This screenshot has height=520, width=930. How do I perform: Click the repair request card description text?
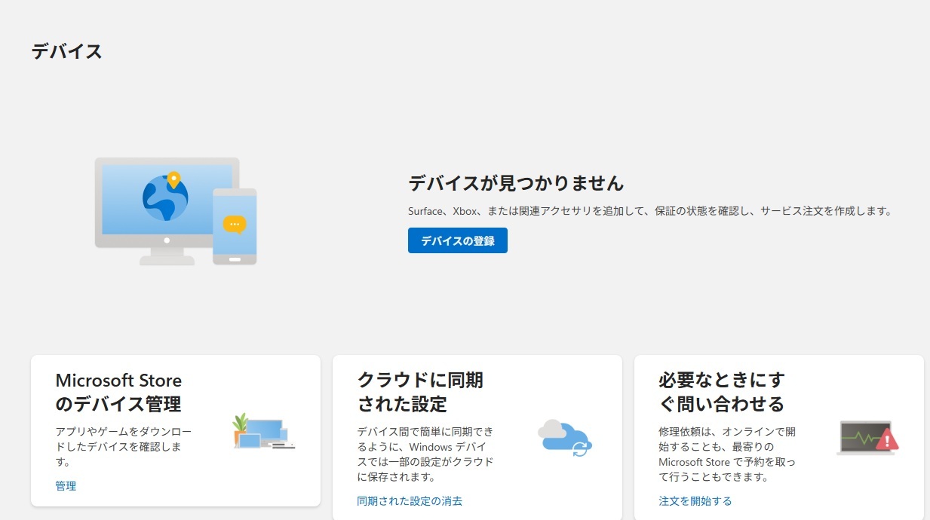point(727,454)
